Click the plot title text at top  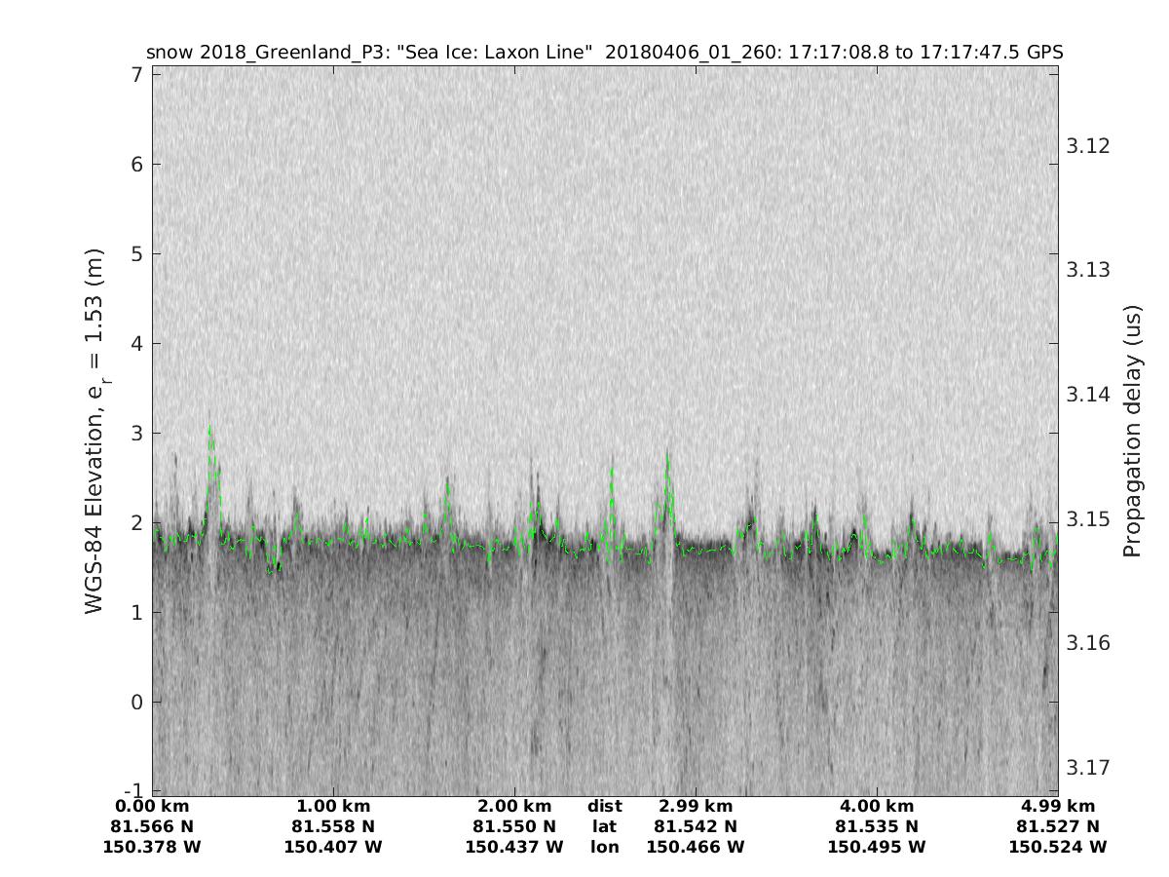click(604, 52)
